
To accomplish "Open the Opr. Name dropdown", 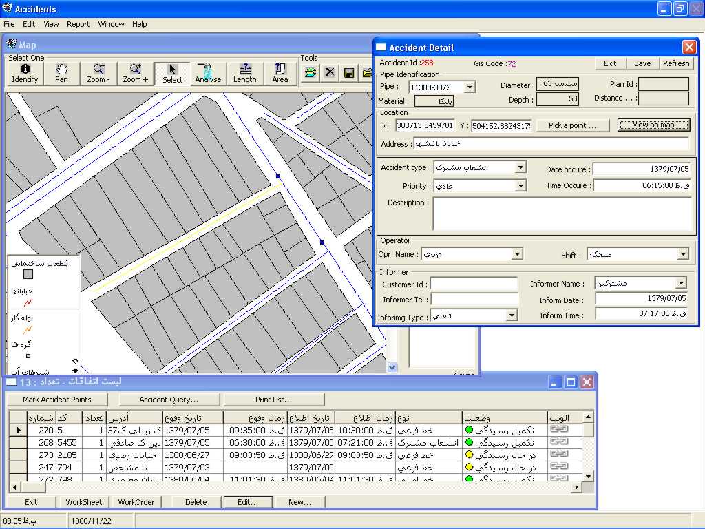I will (x=517, y=254).
